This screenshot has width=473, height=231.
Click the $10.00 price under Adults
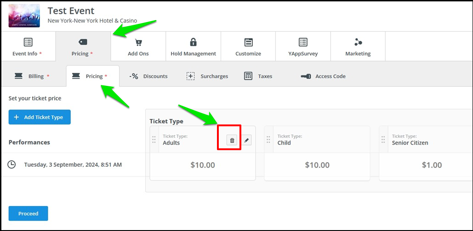pos(203,165)
